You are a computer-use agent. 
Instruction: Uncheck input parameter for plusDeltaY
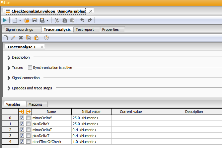click(x=22, y=124)
